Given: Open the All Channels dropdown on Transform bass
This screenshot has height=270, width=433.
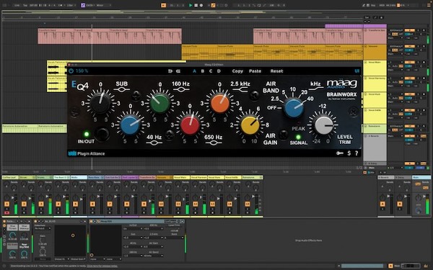Looking at the screenshot, I should (396, 30).
